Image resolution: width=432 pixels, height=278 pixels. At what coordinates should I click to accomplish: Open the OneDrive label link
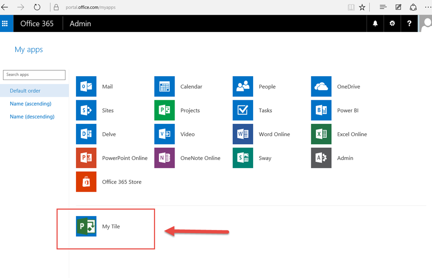tap(348, 87)
